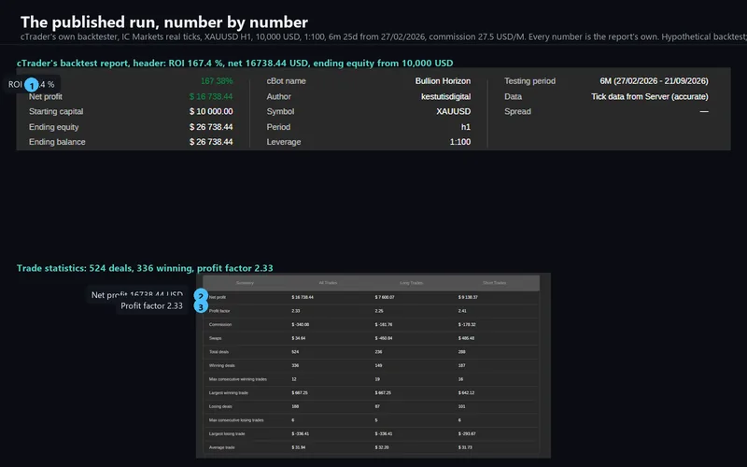Select All Trades max consecutive winning trades 12
The image size is (747, 467).
coord(294,379)
